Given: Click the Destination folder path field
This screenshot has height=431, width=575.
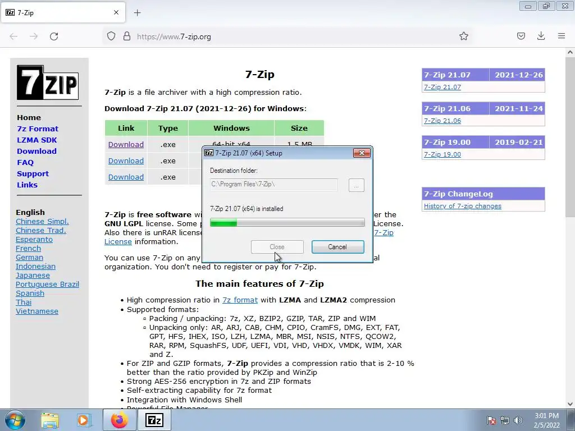Looking at the screenshot, I should [273, 184].
